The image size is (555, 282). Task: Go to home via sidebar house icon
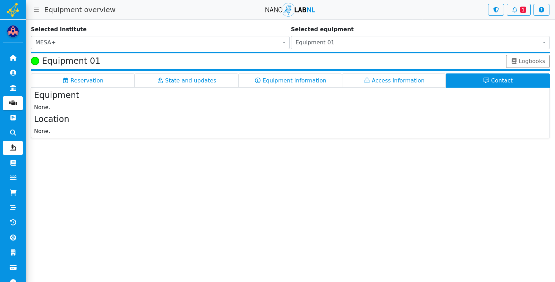click(13, 58)
